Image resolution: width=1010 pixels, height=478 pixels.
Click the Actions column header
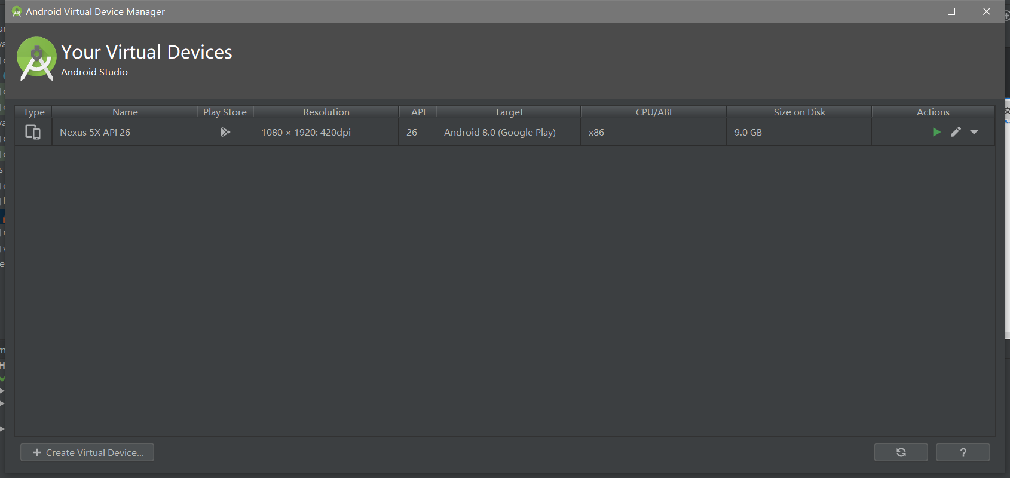click(933, 112)
